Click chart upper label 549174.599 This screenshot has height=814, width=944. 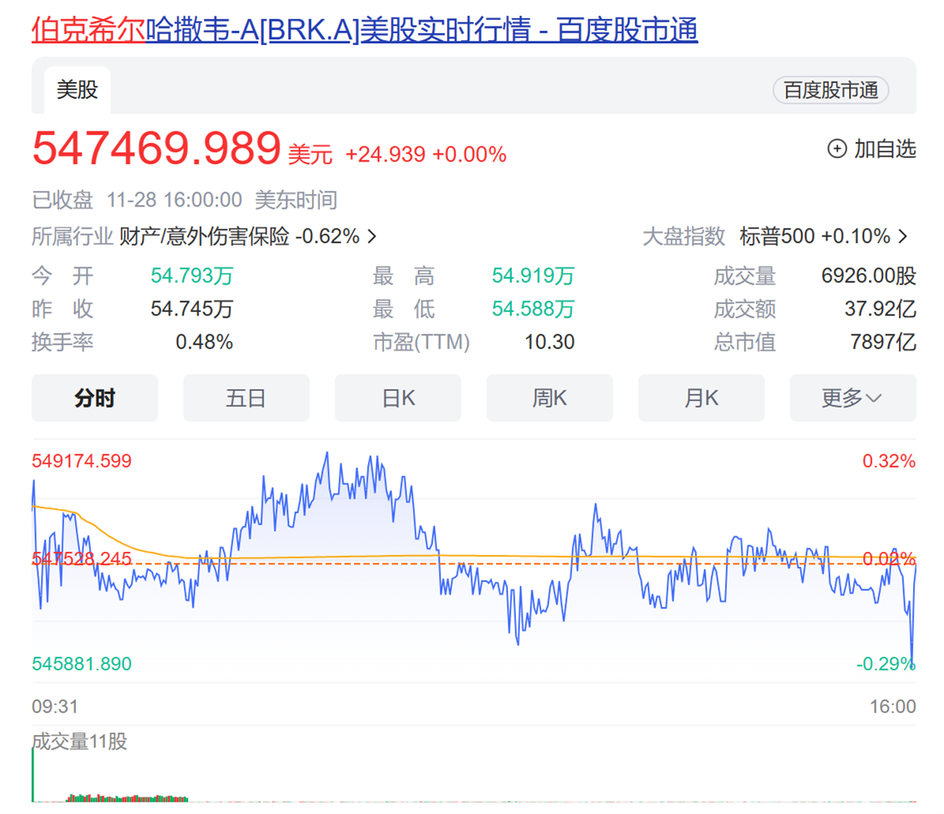pyautogui.click(x=82, y=461)
